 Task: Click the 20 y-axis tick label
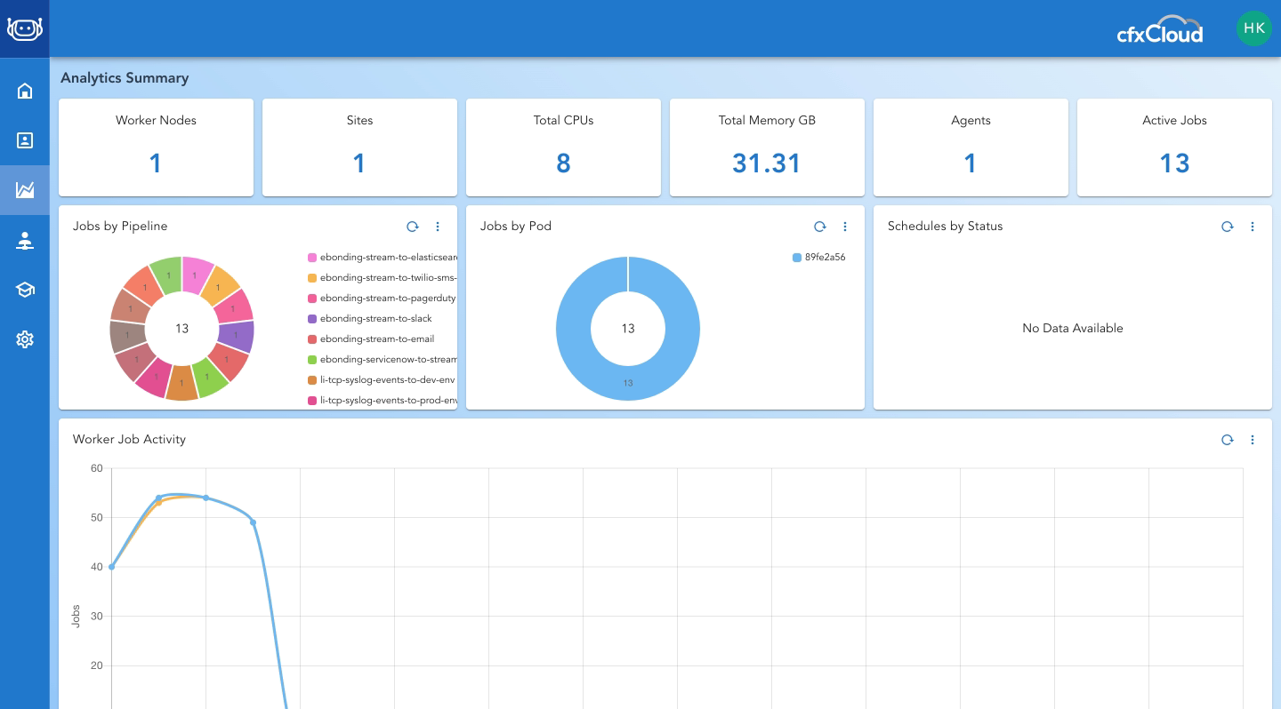[x=97, y=665]
